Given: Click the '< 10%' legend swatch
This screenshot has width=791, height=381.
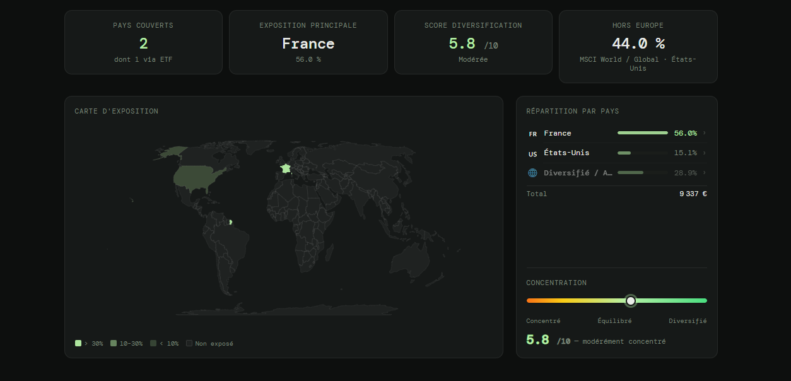Looking at the screenshot, I should coord(153,344).
